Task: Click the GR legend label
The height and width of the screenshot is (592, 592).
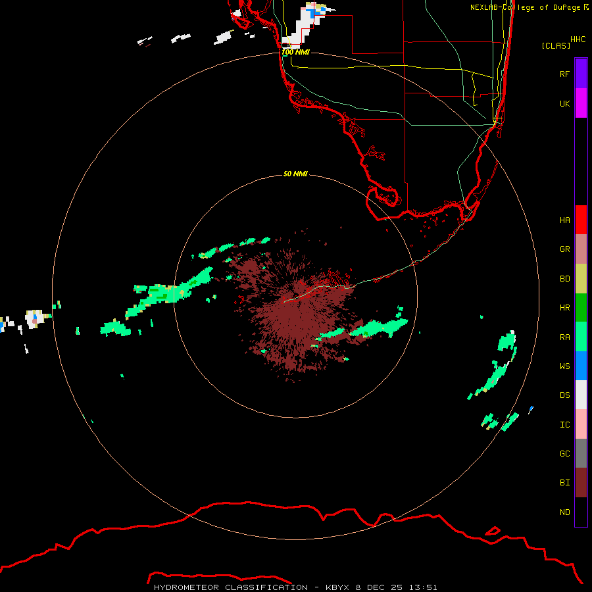Action: point(564,249)
